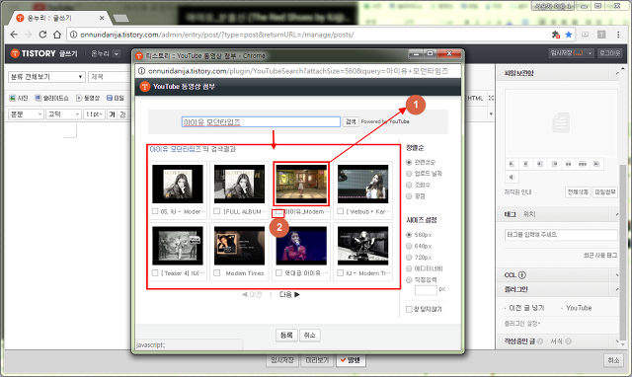This screenshot has height=377, width=632.
Task: Click 취소 cancel button in popup
Action: pos(309,336)
